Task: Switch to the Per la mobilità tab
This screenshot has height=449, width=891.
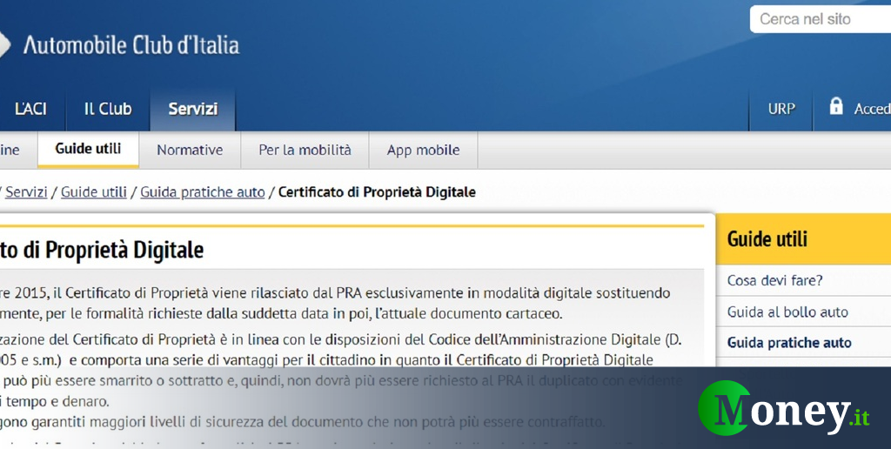Action: [x=305, y=150]
